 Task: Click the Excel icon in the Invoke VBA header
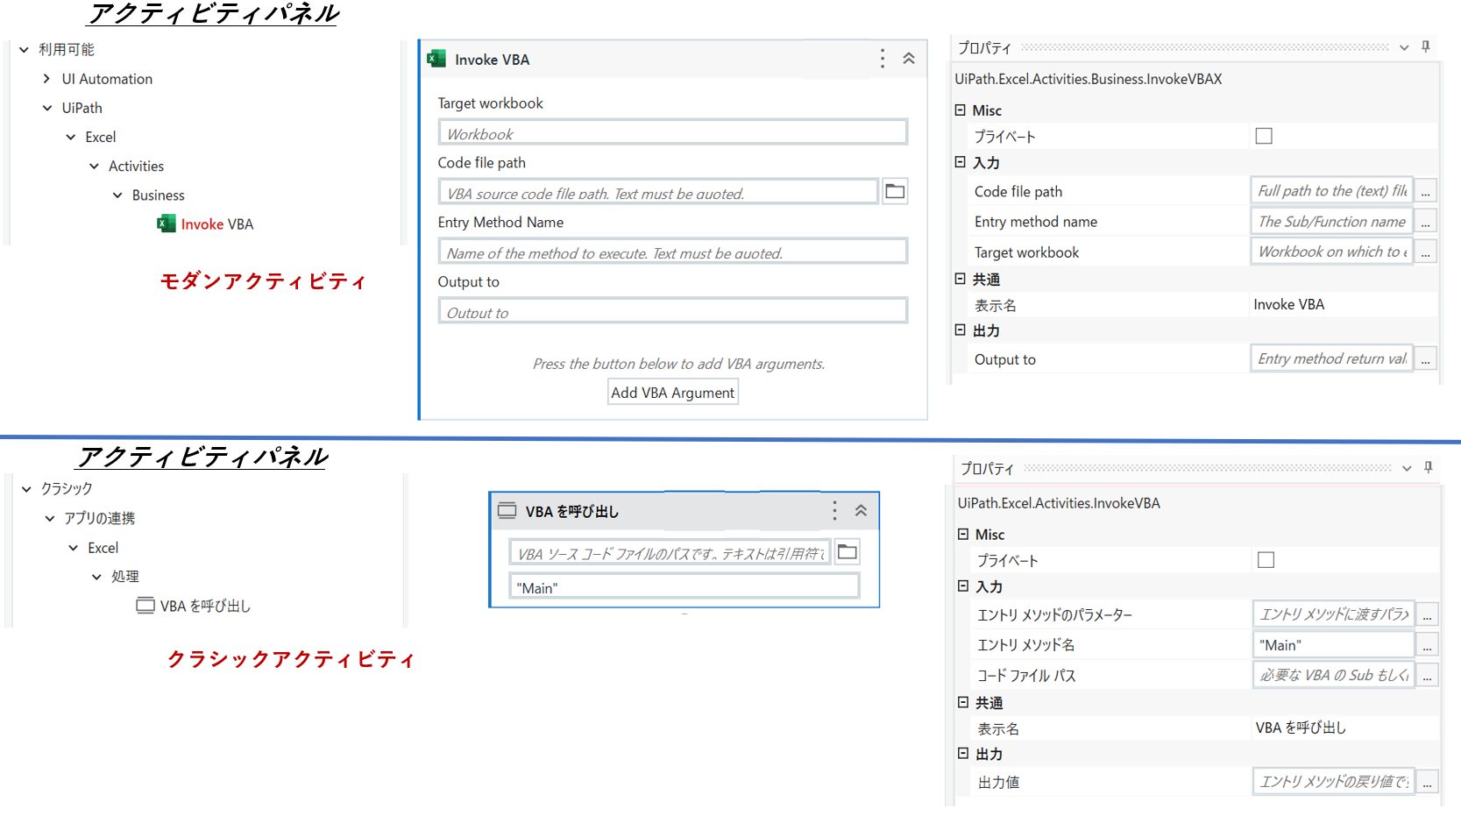point(436,59)
